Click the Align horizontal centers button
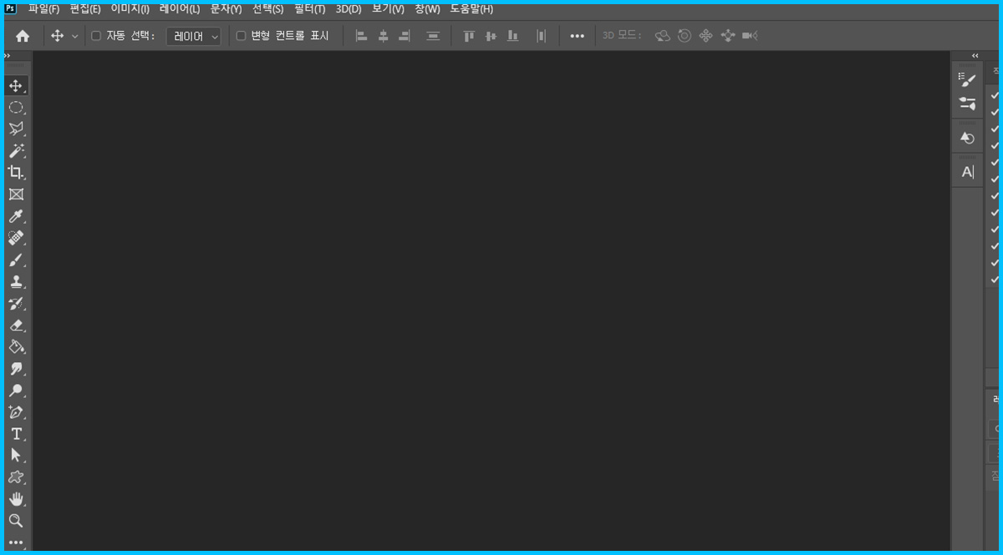The width and height of the screenshot is (1003, 555). tap(384, 36)
